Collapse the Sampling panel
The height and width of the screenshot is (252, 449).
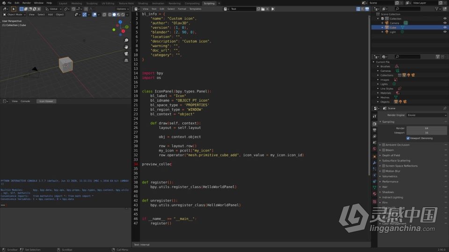388,122
